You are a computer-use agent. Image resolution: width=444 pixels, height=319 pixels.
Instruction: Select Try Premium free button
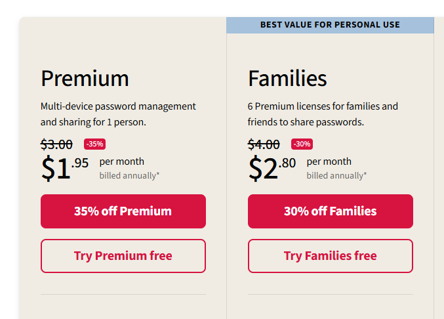[123, 256]
